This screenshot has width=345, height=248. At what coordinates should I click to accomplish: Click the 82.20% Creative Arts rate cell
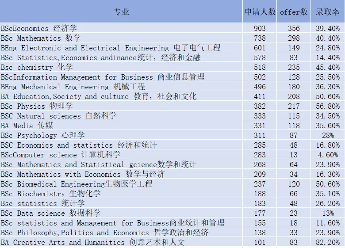[x=328, y=242]
